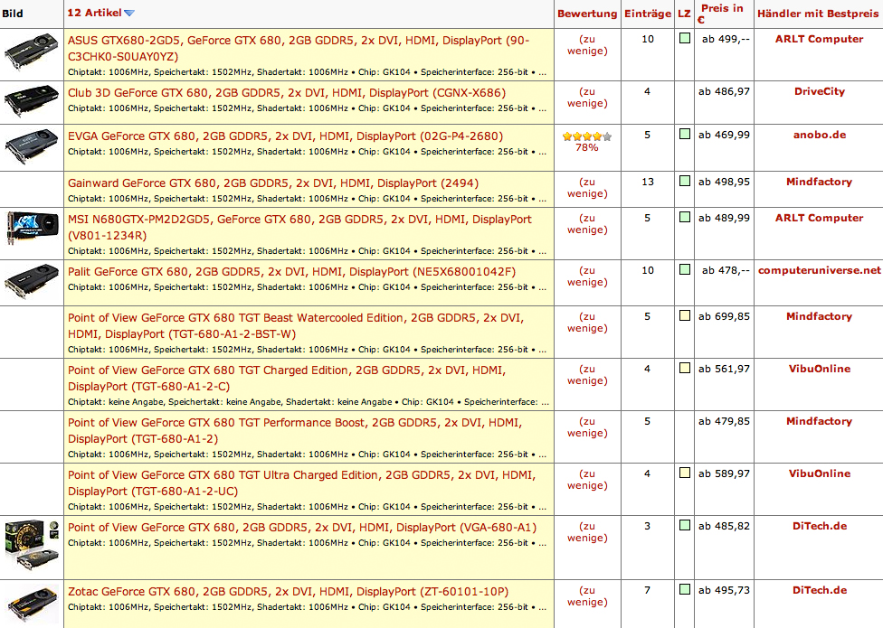
Task: Click the 78% rating text
Action: [587, 147]
